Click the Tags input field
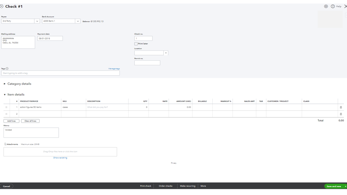Screen dimensions: 347x195 [x=60, y=73]
